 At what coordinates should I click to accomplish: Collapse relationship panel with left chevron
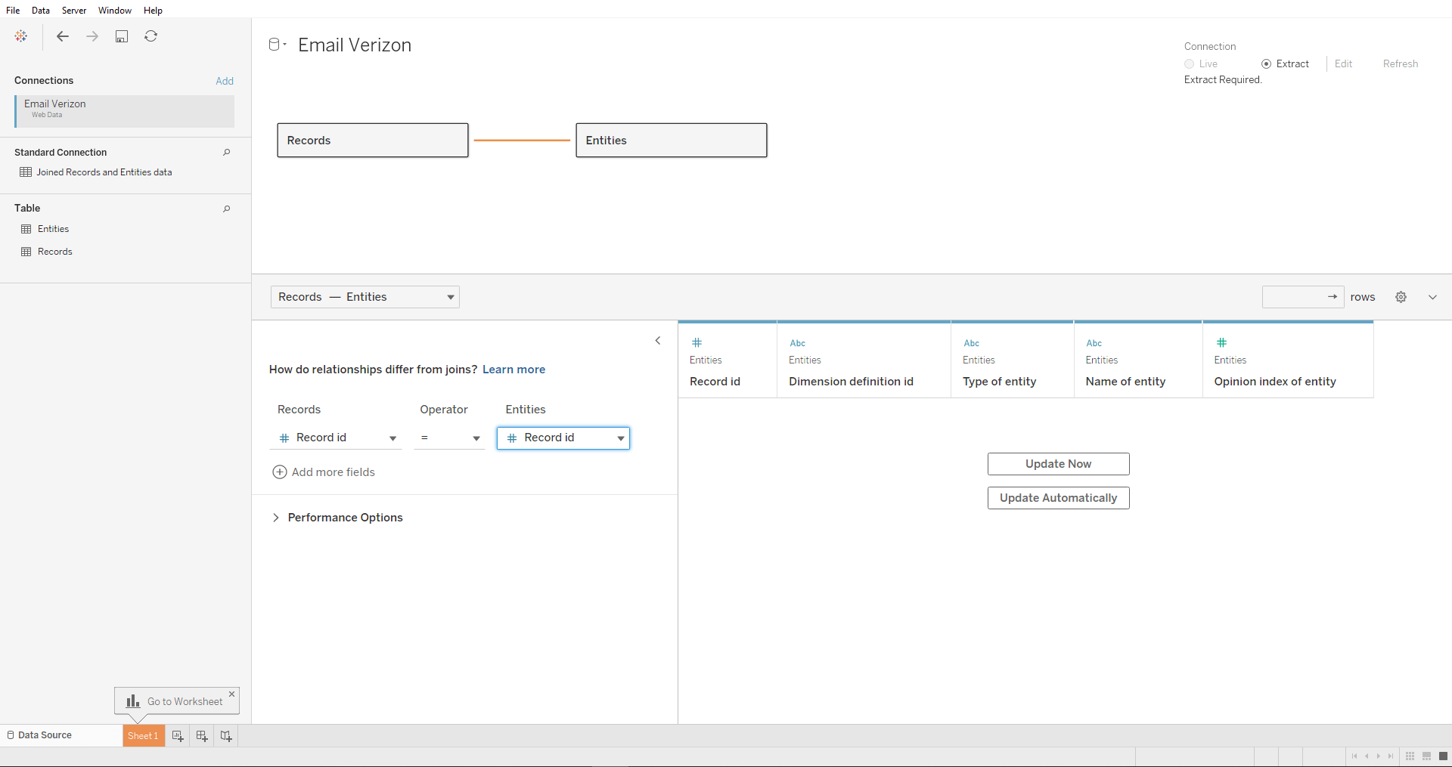[658, 341]
